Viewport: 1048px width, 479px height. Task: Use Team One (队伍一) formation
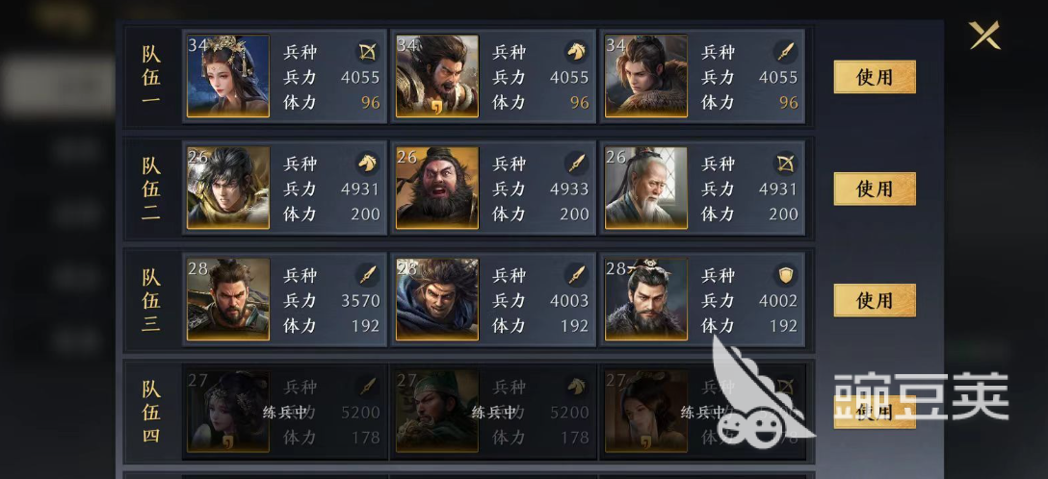click(875, 77)
